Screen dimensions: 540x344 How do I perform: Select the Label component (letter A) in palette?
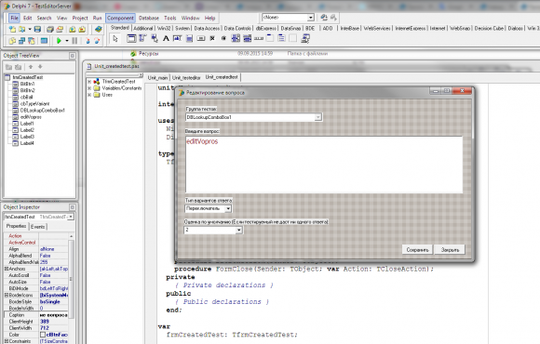coord(166,38)
